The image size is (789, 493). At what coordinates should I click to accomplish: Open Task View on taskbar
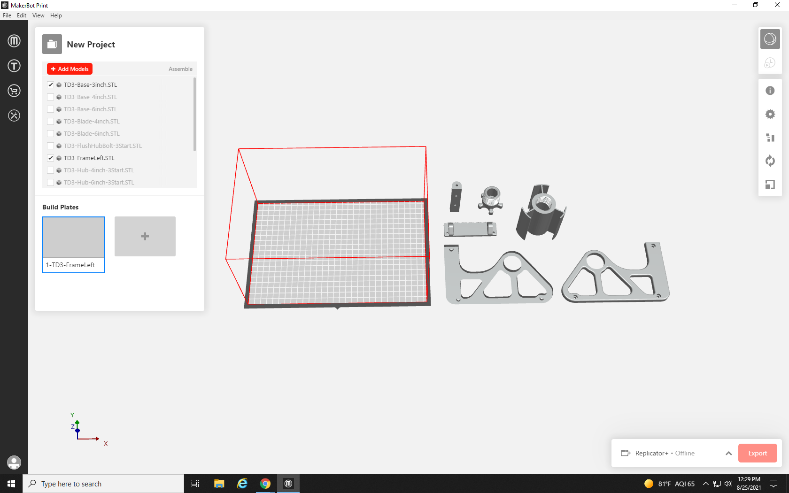[195, 484]
